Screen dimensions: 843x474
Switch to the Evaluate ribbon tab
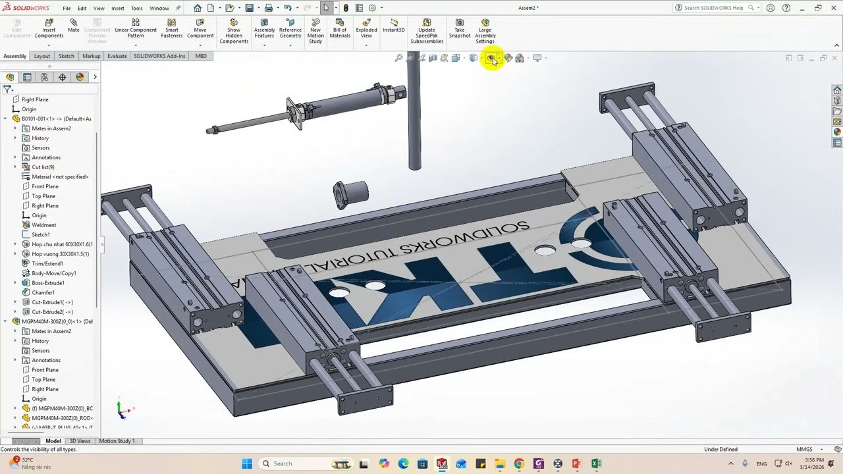117,56
